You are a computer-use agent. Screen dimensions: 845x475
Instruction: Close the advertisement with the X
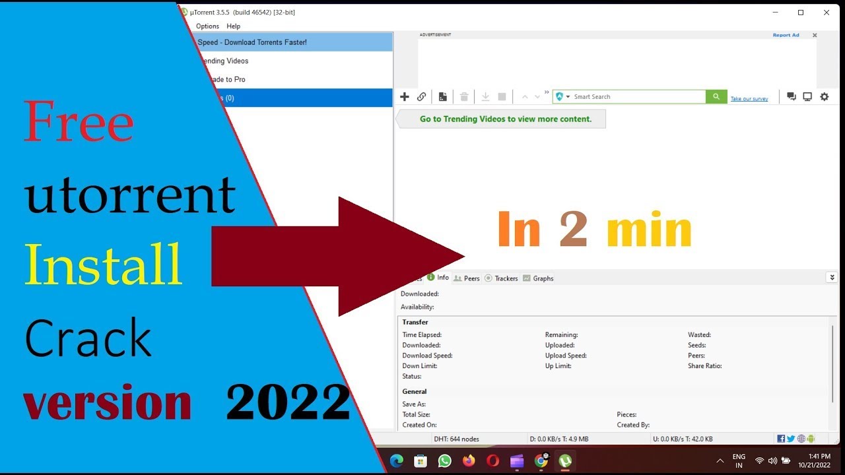tap(815, 36)
